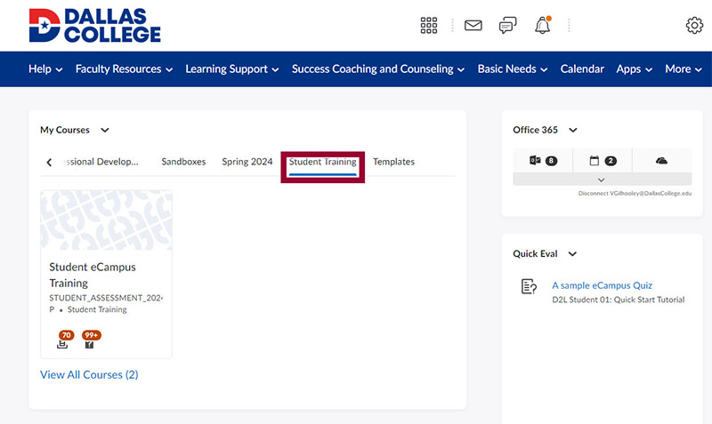Switch to the Professional Development tab
The height and width of the screenshot is (424, 712).
point(101,162)
